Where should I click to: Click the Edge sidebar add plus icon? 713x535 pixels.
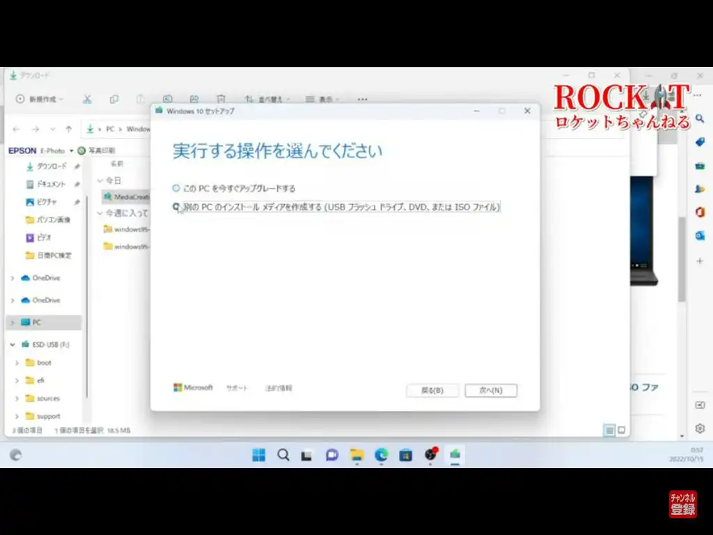700,261
